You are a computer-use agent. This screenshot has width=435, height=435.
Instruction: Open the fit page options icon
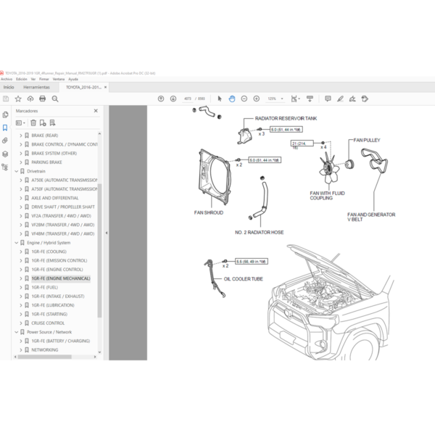coord(295,99)
